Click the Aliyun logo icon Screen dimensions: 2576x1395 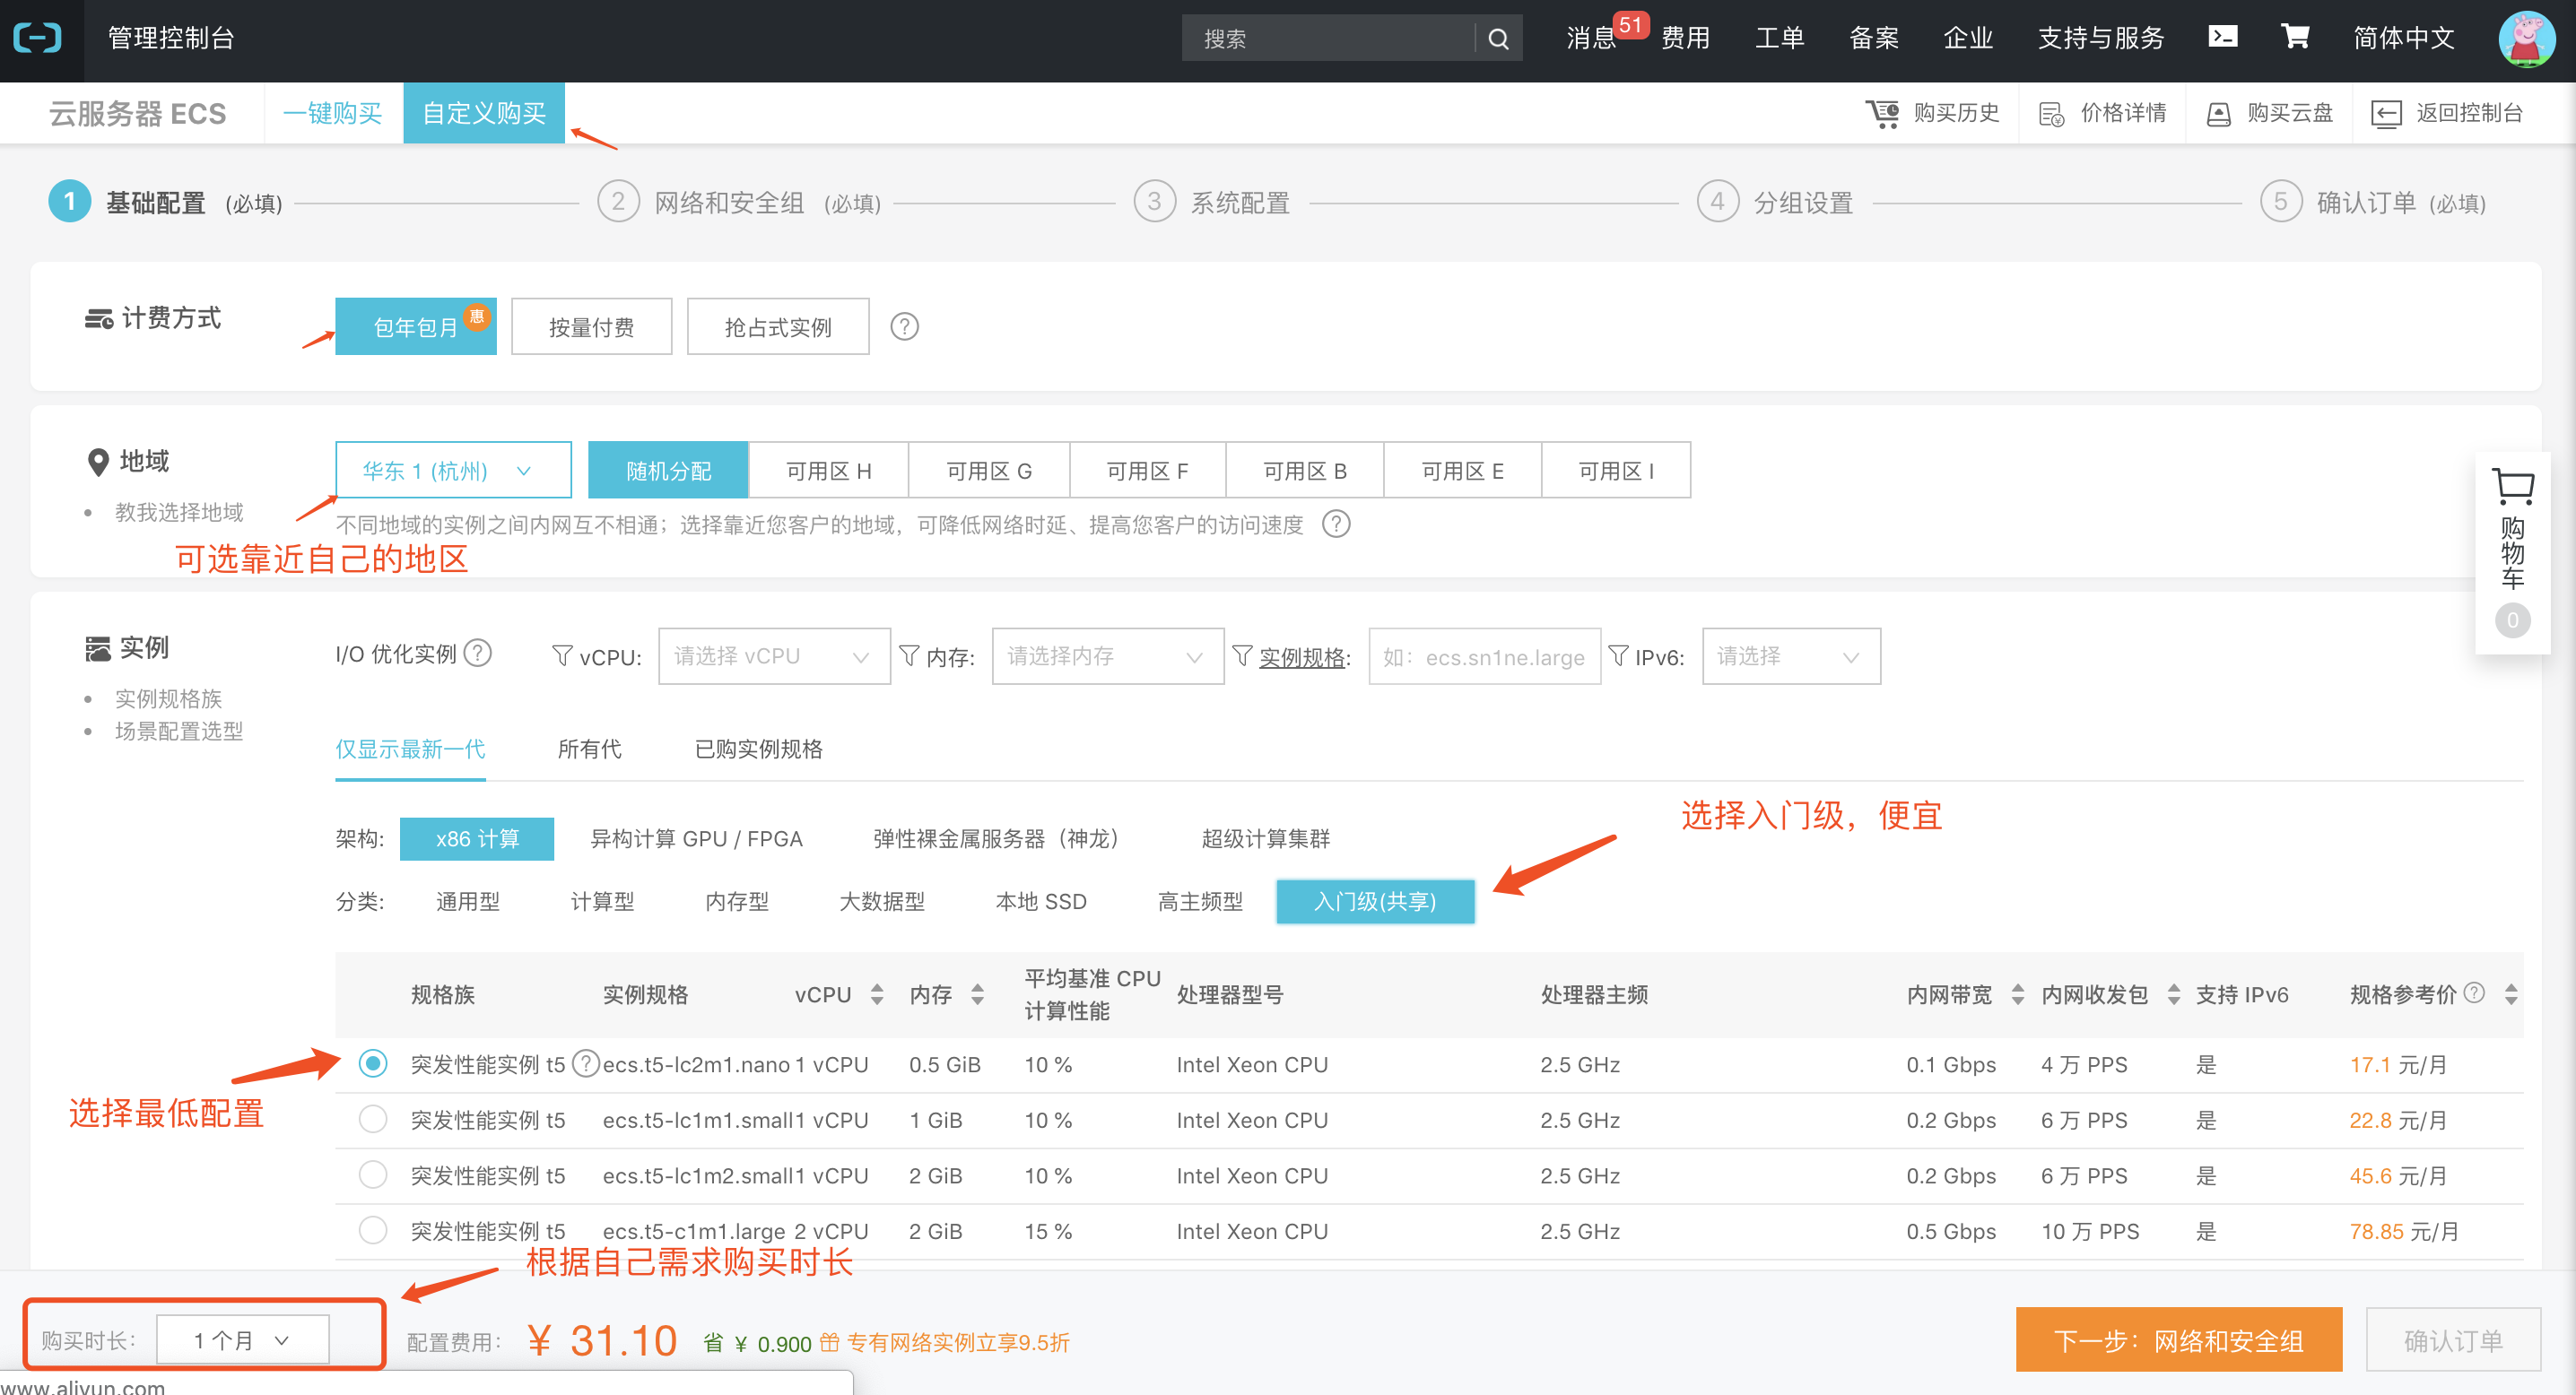pos(38,38)
